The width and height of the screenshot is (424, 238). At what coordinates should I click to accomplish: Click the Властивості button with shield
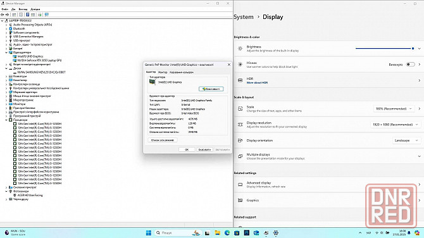pos(211,89)
